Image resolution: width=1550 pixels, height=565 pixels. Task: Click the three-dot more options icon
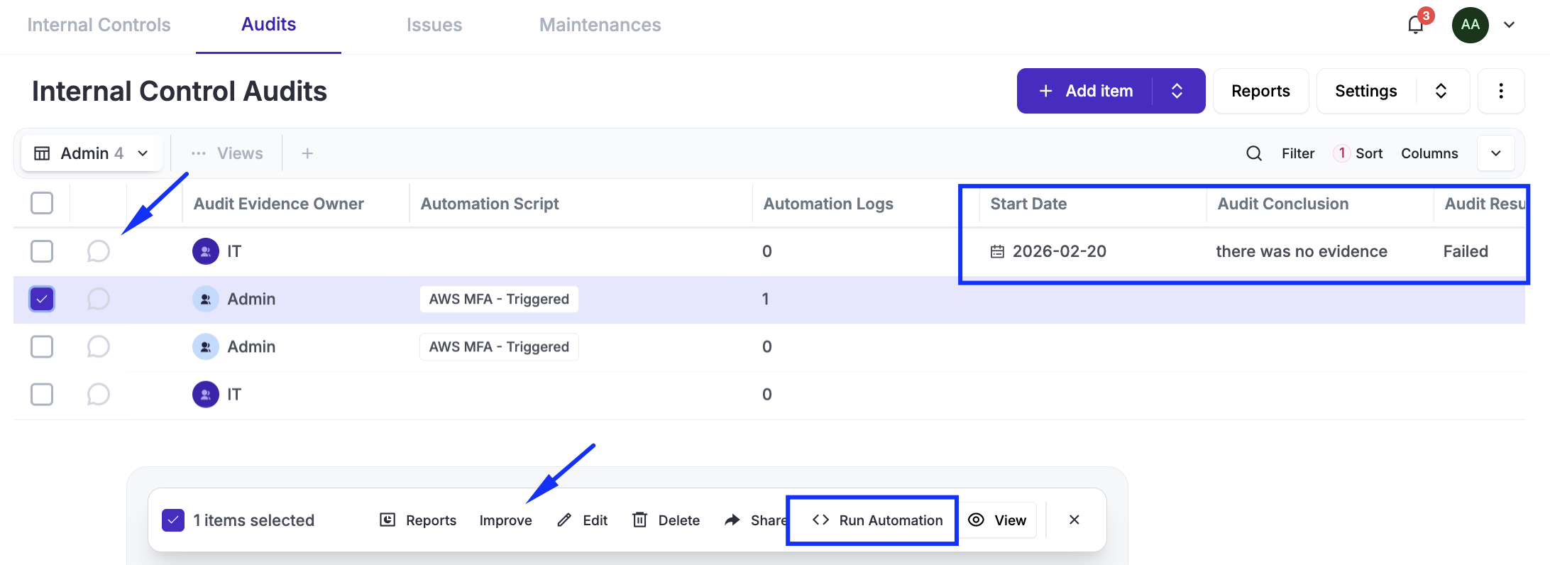(1500, 91)
